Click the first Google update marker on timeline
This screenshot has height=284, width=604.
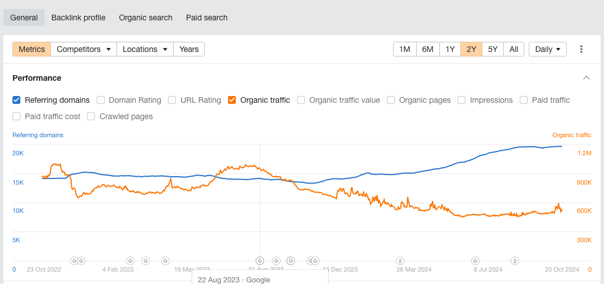[x=74, y=261]
